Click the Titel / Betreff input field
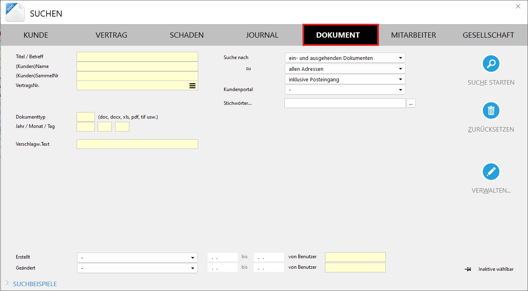The height and width of the screenshot is (291, 528). pos(137,57)
